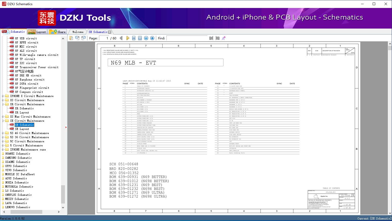Switch to the Layout panel tab
This screenshot has height=221, width=392.
[37, 32]
